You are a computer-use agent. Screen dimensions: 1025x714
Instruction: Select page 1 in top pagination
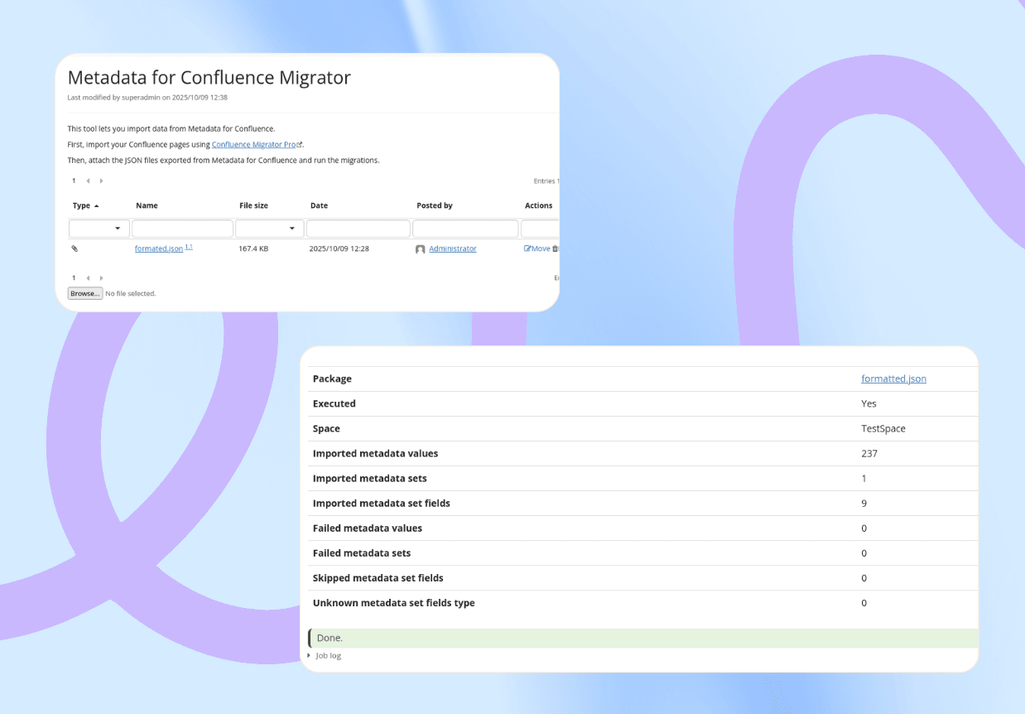pos(74,181)
